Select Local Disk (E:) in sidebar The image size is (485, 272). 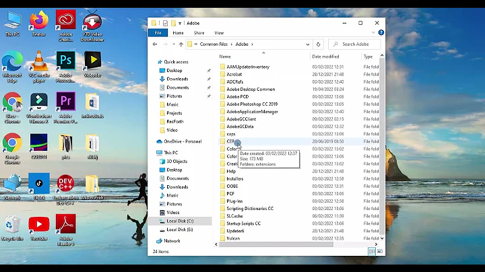pyautogui.click(x=179, y=230)
